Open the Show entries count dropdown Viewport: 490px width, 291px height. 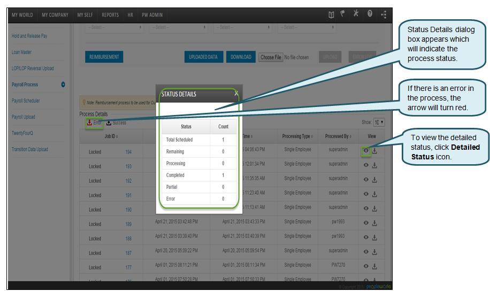coord(379,122)
